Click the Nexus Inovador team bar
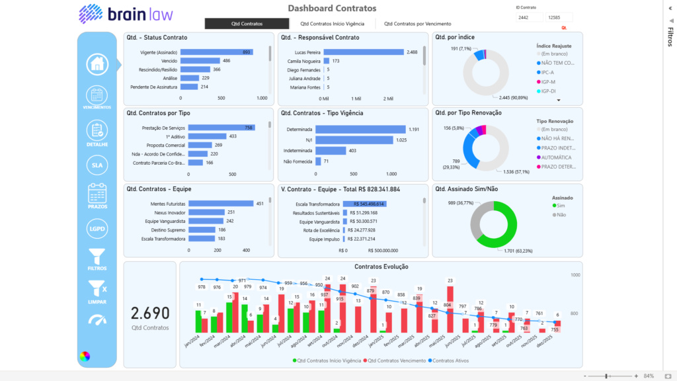The height and width of the screenshot is (381, 677). [206, 212]
